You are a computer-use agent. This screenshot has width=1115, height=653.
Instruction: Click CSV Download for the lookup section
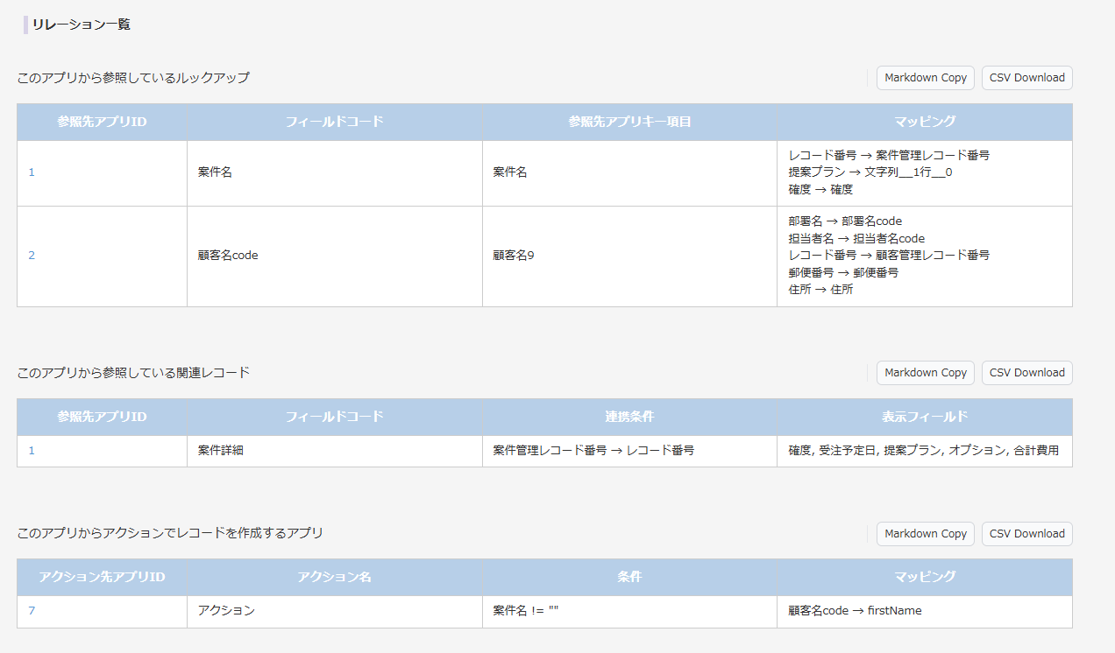point(1026,78)
